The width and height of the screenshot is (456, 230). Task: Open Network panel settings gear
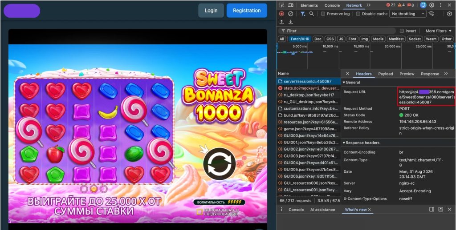click(450, 14)
